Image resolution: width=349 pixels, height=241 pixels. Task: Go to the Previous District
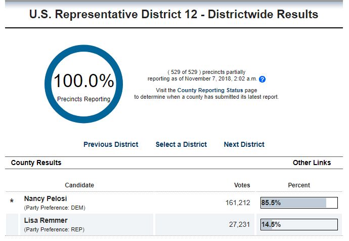[x=111, y=145]
